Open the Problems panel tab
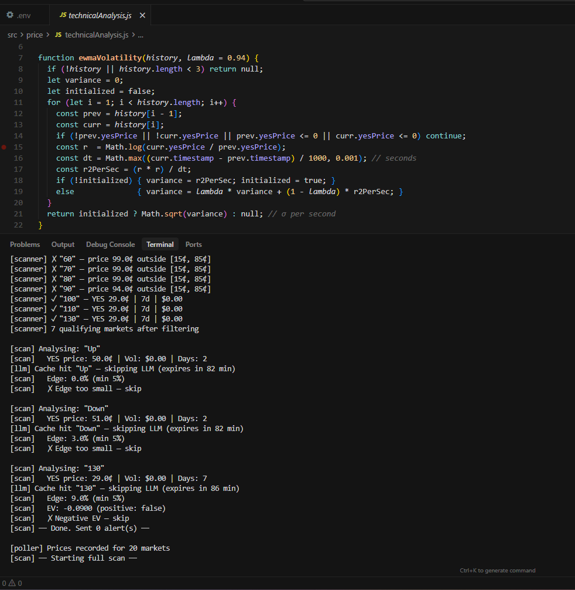Screen dimensions: 575x590 25,245
